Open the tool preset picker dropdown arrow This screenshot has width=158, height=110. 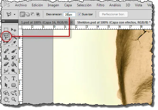[15, 14]
